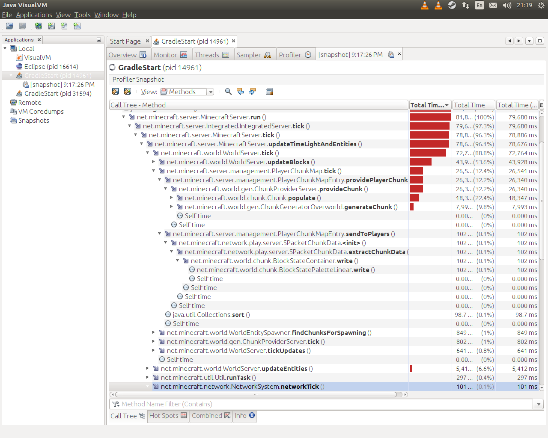The height and width of the screenshot is (438, 548).
Task: Select Eclipse (pid 16614) in Applications tree
Action: point(51,66)
